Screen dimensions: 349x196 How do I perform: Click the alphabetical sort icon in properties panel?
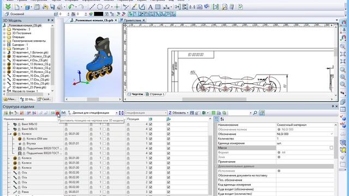click(222, 119)
